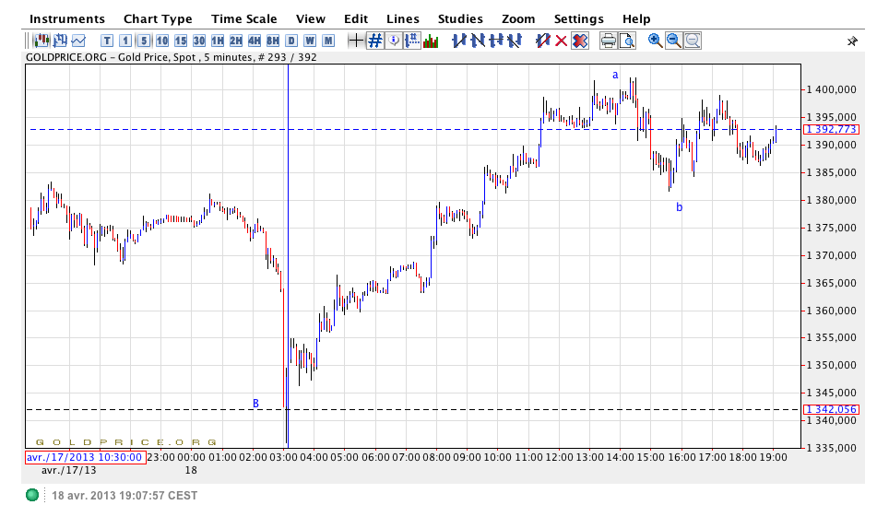Image resolution: width=877 pixels, height=505 pixels.
Task: Open the Instruments menu
Action: (67, 18)
